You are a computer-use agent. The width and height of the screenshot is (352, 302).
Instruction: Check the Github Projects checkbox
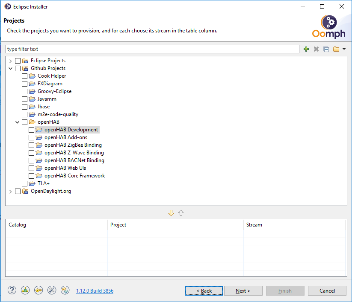[18, 68]
